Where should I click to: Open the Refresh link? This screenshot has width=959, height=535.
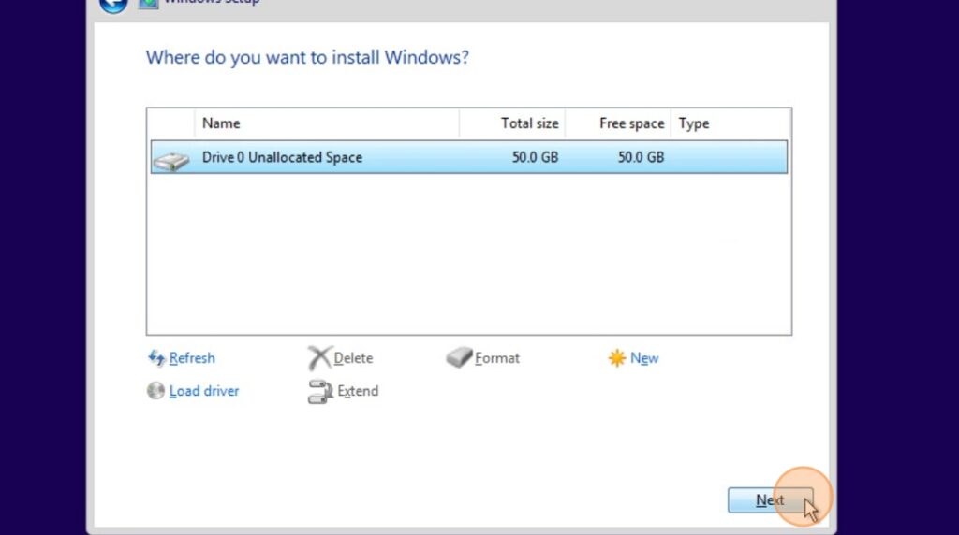pyautogui.click(x=192, y=358)
